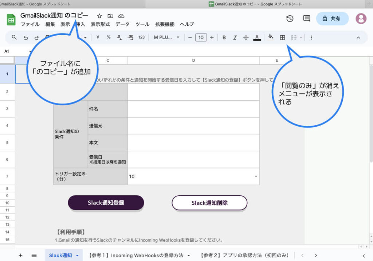Image resolution: width=373 pixels, height=261 pixels.
Task: Open the 【参考１】 tab dropdown arrow
Action: [x=189, y=256]
